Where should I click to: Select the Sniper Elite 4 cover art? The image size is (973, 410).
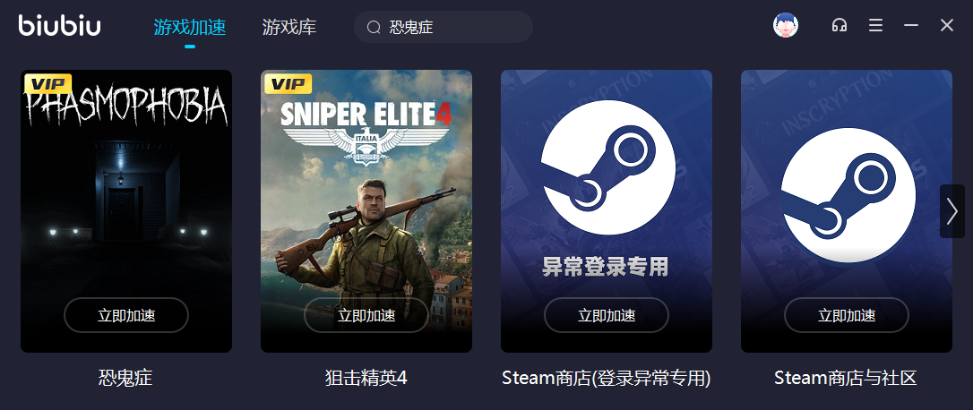point(366,211)
